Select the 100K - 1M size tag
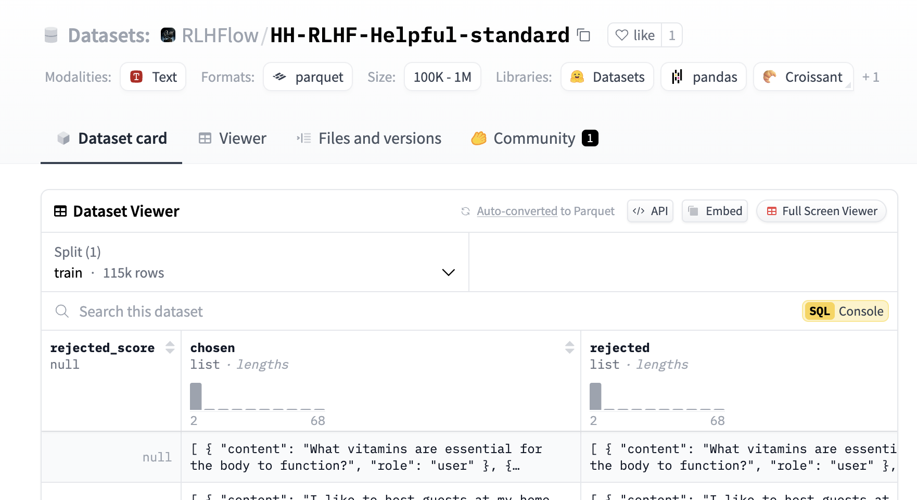Screen dimensions: 917x500 (442, 77)
